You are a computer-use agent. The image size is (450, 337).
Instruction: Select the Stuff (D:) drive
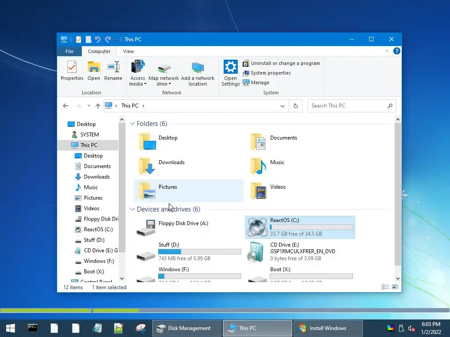[189, 252]
